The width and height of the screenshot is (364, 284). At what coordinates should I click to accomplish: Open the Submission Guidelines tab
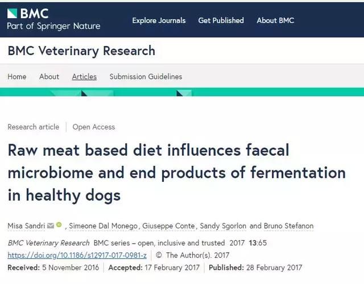pos(146,77)
